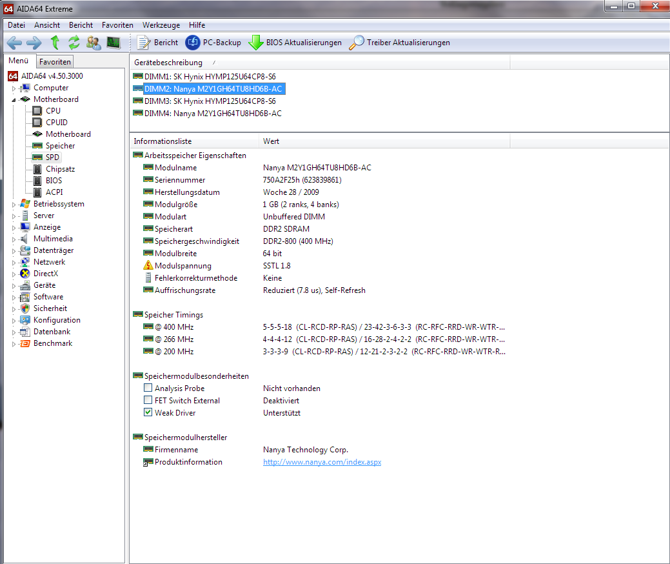Open the users management toolbar icon
670x564 pixels.
coord(94,43)
